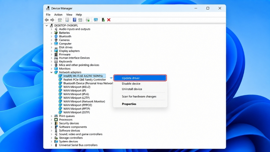Maximize the Device Manager window
The width and height of the screenshot is (270, 152).
tap(208, 8)
